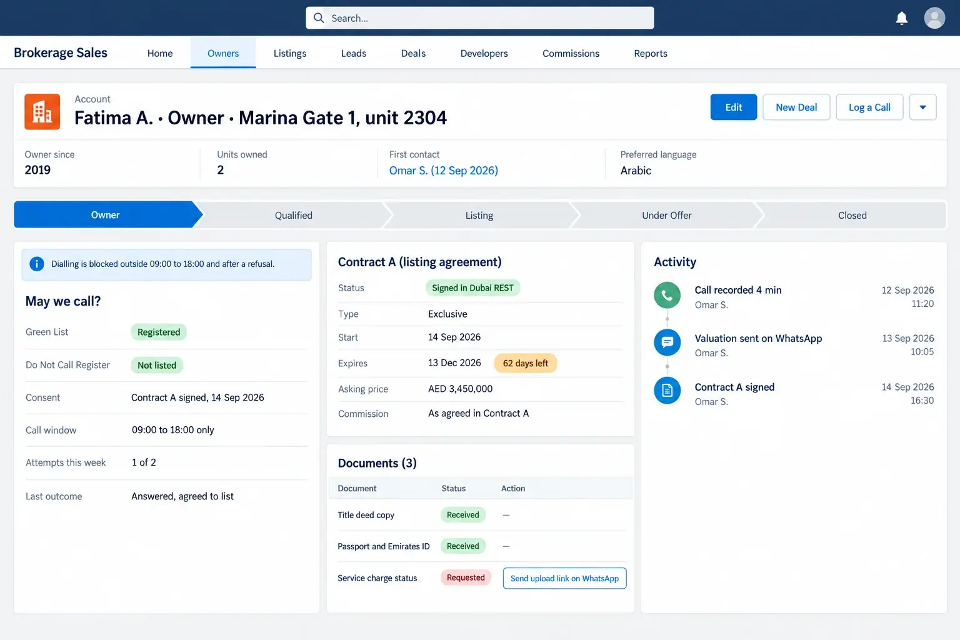960x640 pixels.
Task: Focus the Search field
Action: [x=480, y=18]
